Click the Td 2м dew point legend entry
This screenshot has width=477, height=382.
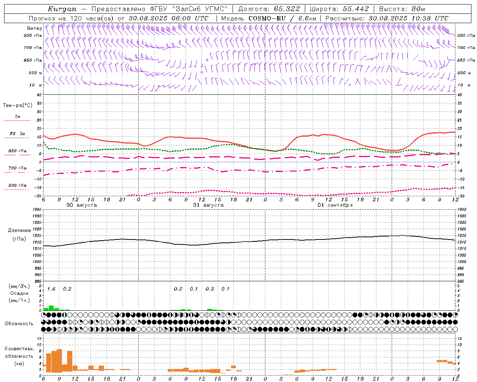point(18,134)
